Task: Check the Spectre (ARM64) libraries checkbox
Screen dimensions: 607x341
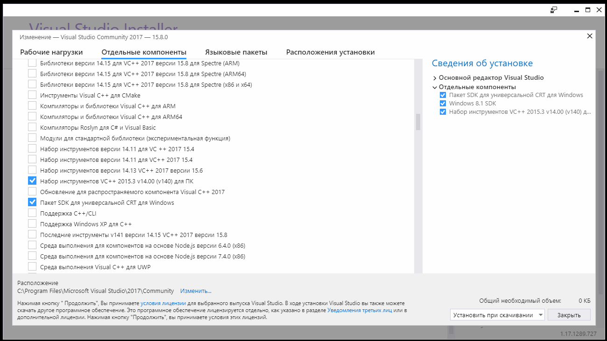Action: [32, 74]
